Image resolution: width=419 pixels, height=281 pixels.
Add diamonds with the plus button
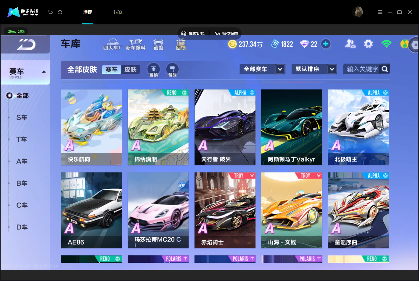pos(326,44)
